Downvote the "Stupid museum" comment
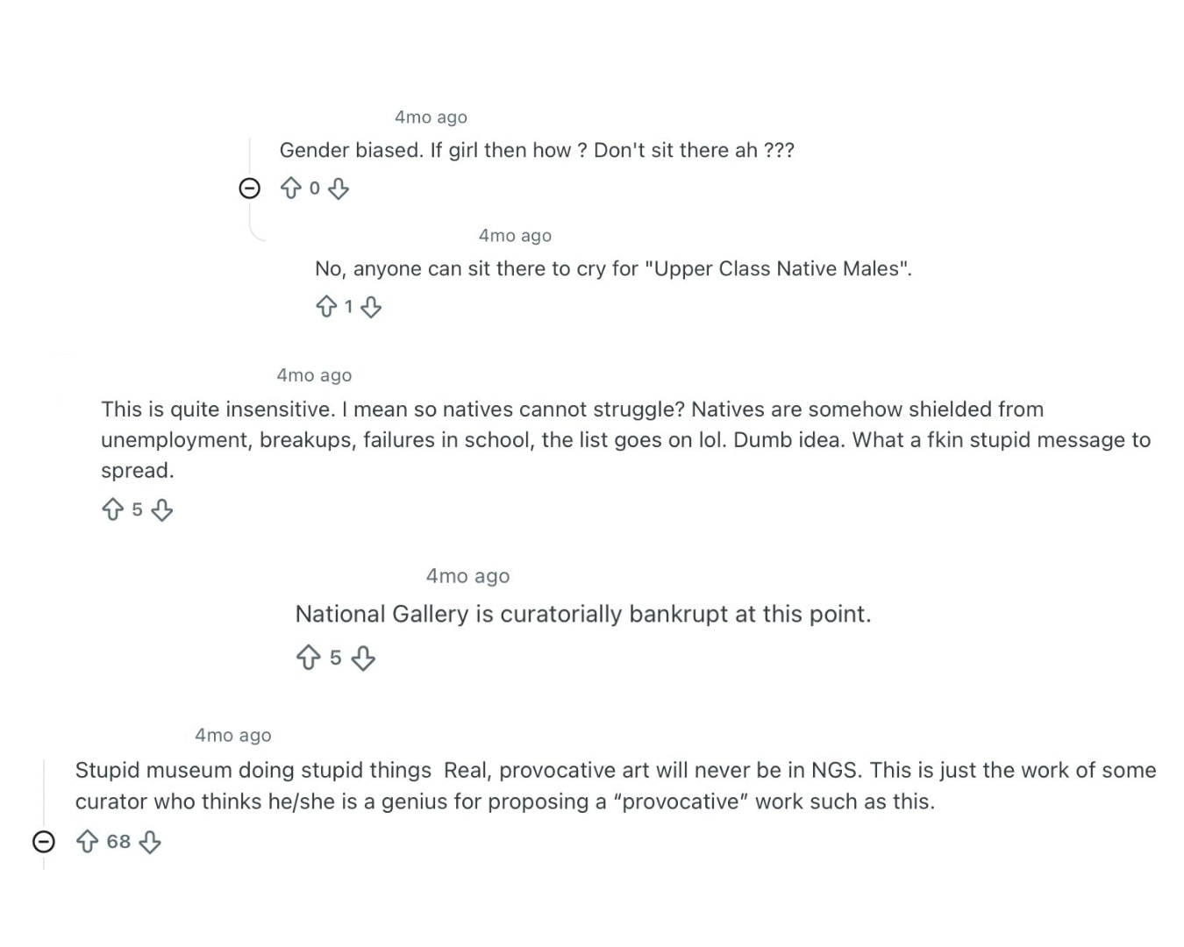Screen dimensions: 1184x947 tap(150, 842)
